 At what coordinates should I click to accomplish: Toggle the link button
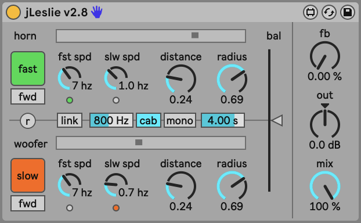(x=70, y=120)
